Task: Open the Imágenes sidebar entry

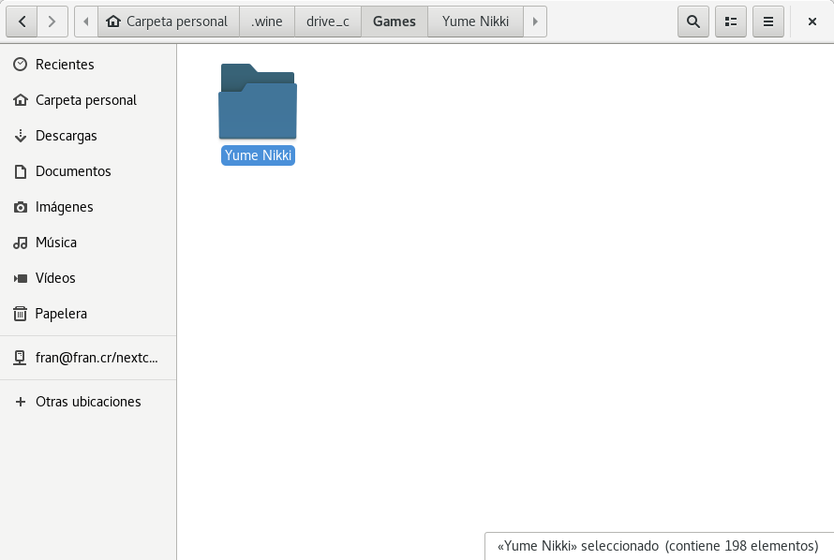Action: 88,207
